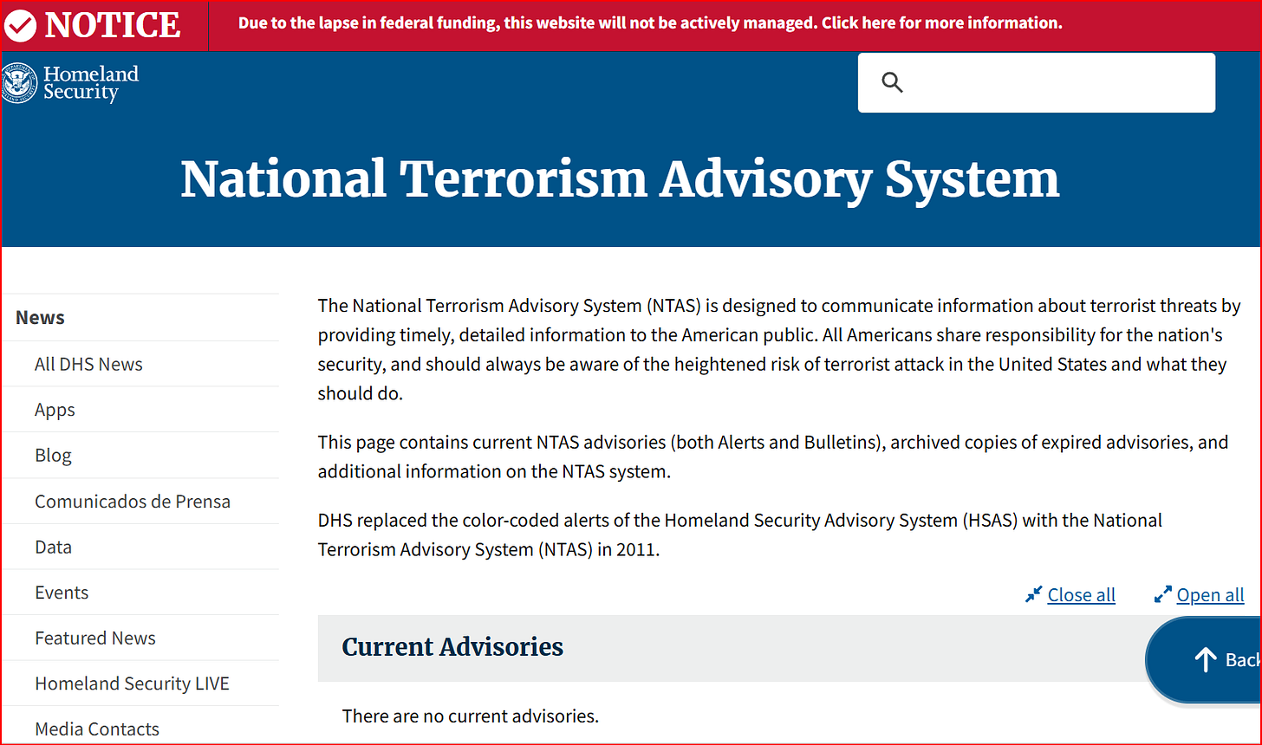
Task: Click paragraph starting 'DHS replaced the color-coded alerts'
Action: (x=740, y=535)
